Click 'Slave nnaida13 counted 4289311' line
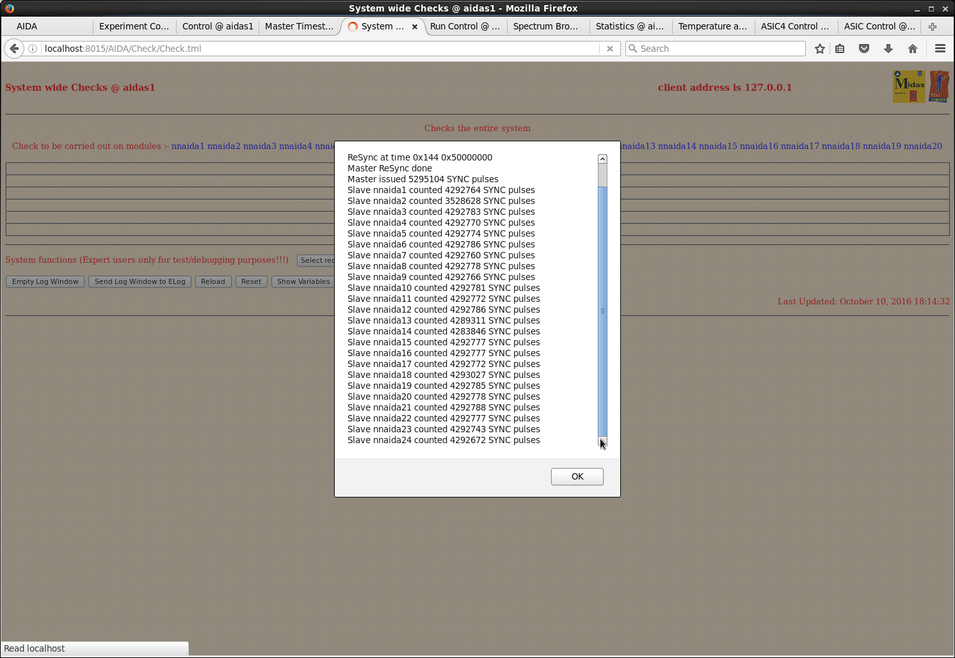The image size is (955, 658). [x=444, y=320]
